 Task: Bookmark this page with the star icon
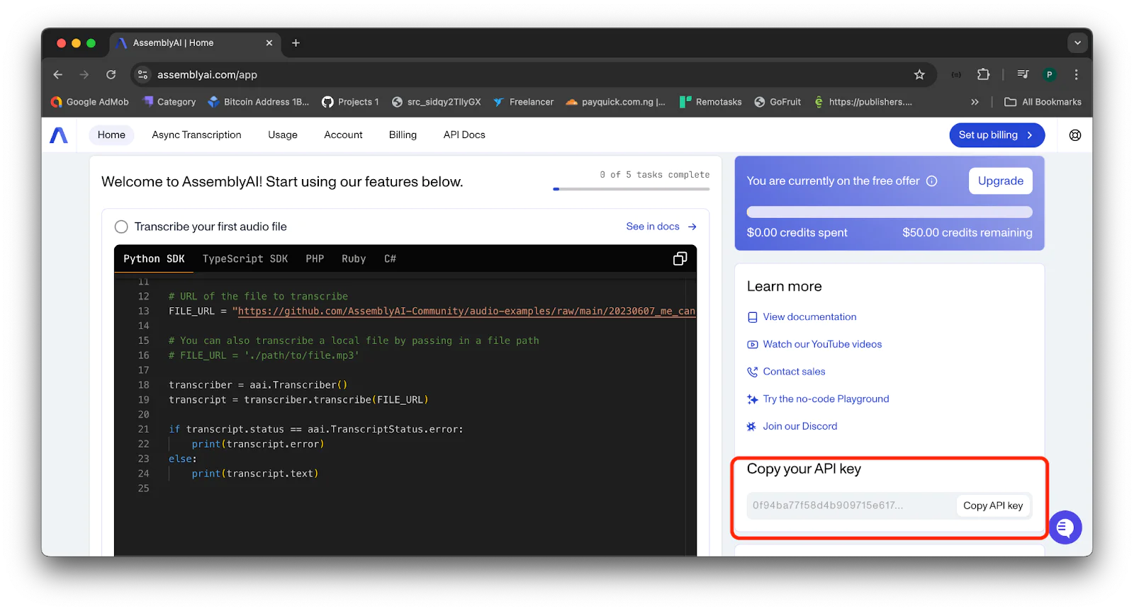click(x=919, y=74)
